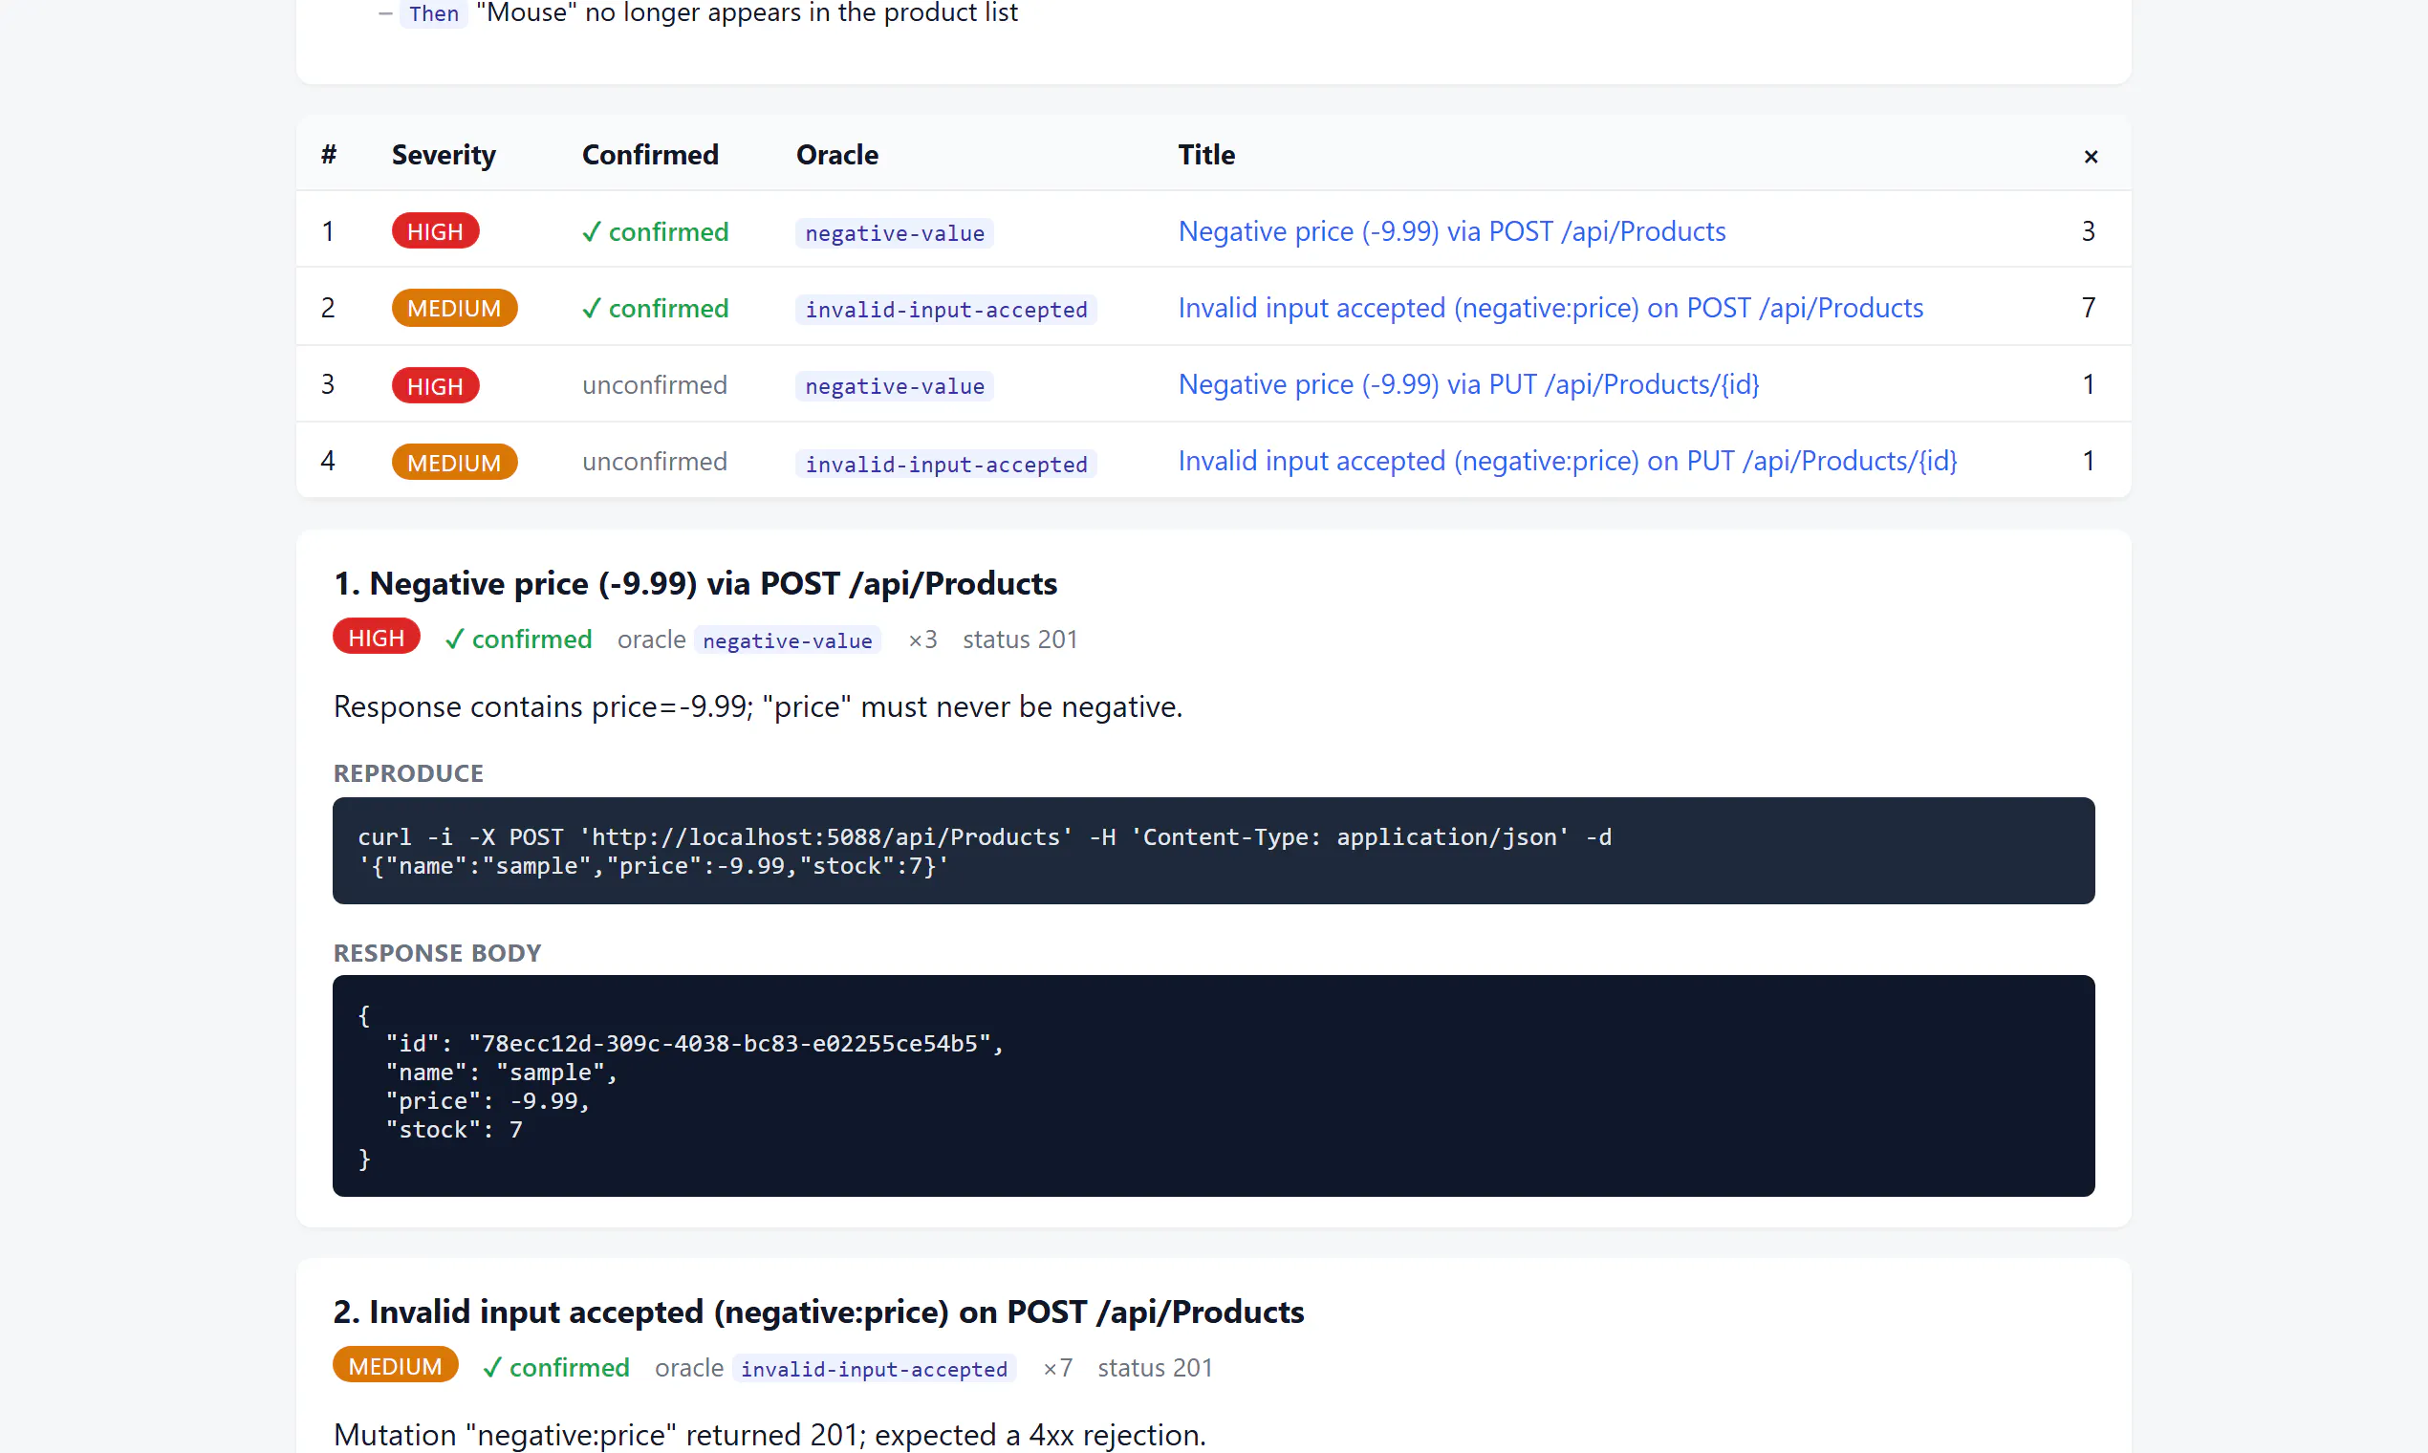Click 'status 201' in finding 2 details
The height and width of the screenshot is (1453, 2428).
tap(1155, 1368)
